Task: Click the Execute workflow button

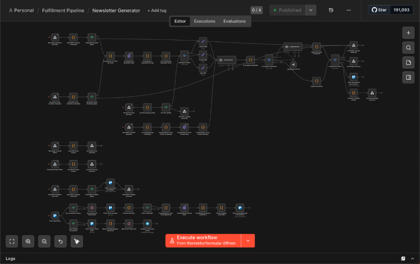Action: tap(203, 241)
